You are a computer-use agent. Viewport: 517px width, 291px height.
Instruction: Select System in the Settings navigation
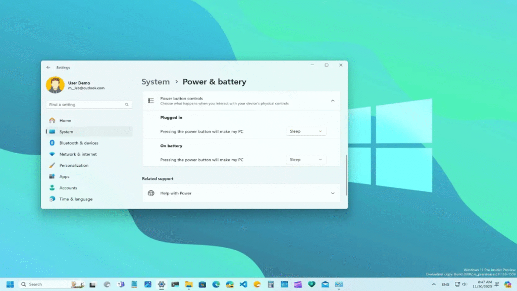pos(66,131)
